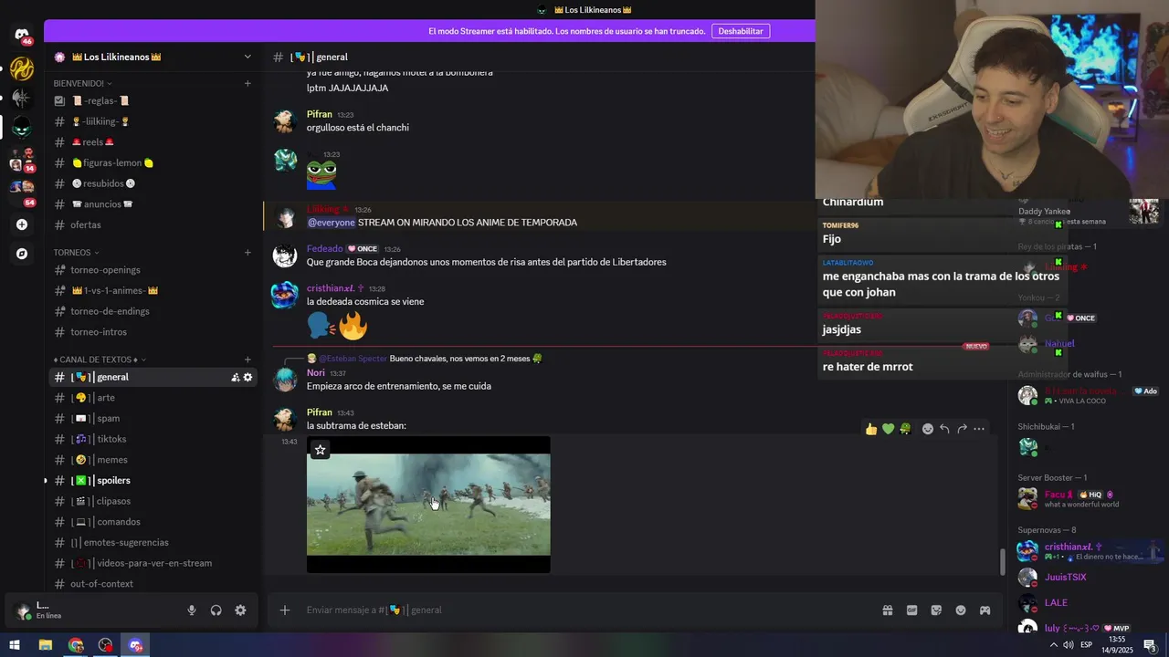The height and width of the screenshot is (657, 1169).
Task: Click the @Esteban Specter reply reference
Action: point(353,359)
